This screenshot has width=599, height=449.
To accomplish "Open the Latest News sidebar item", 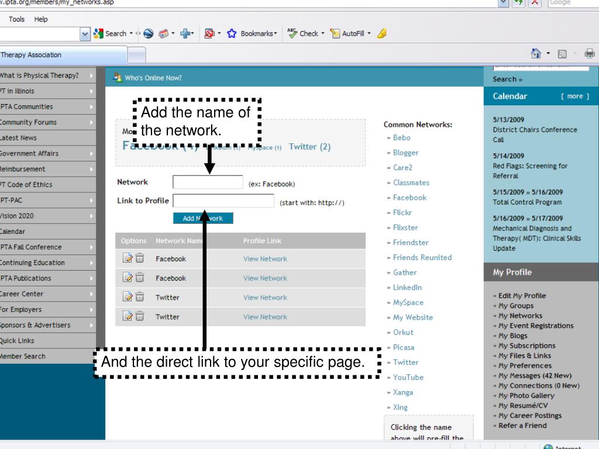I will click(48, 138).
